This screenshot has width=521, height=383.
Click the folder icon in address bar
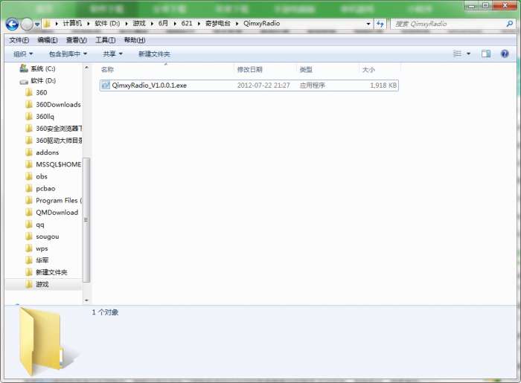pos(47,24)
